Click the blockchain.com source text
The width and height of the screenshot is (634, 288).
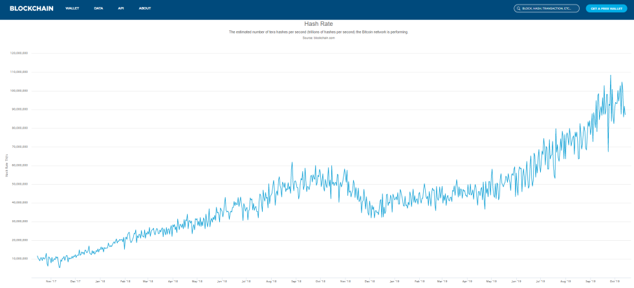point(318,37)
